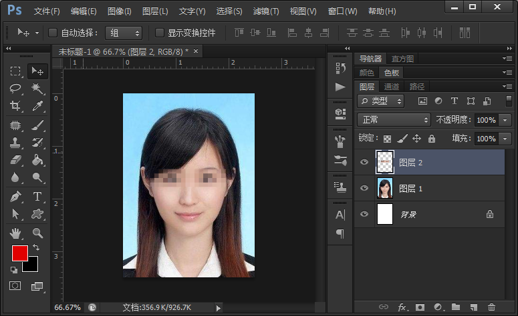
Task: Select the History Brush tool
Action: coord(37,143)
